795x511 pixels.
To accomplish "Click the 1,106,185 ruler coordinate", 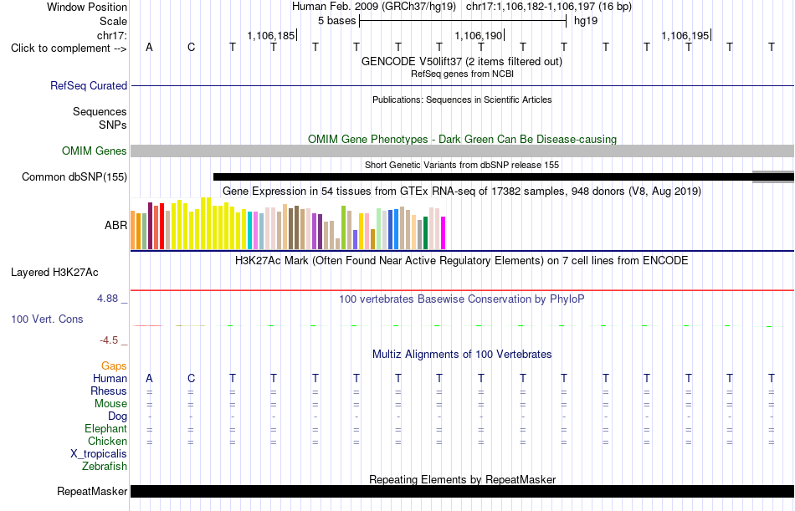I will (x=271, y=35).
